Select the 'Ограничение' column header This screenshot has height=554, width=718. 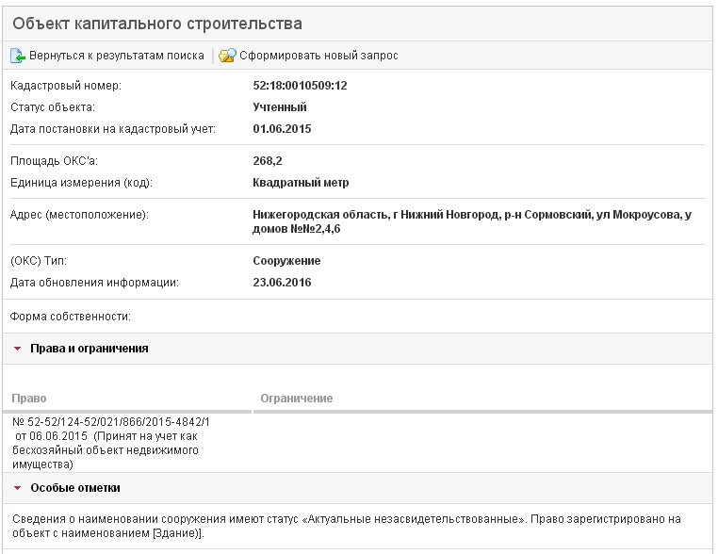(x=296, y=399)
